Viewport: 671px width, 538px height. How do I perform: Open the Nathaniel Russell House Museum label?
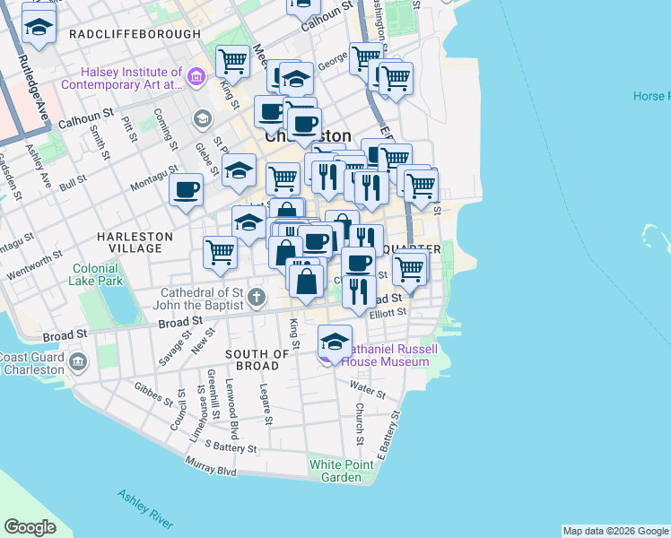click(389, 355)
